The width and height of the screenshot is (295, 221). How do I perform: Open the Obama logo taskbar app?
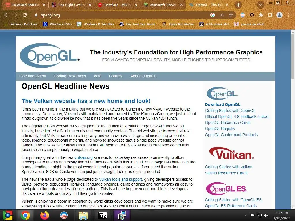[64, 215]
